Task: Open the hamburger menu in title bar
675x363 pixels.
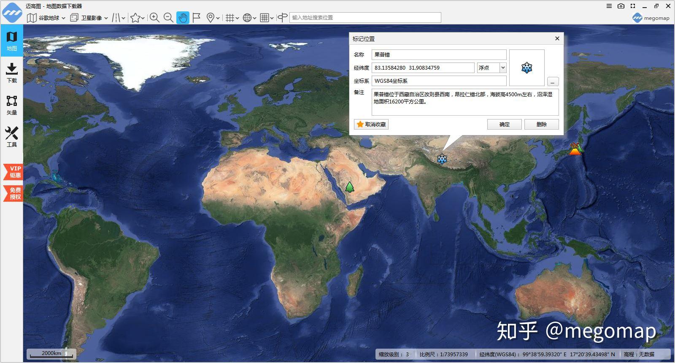Action: pyautogui.click(x=609, y=6)
